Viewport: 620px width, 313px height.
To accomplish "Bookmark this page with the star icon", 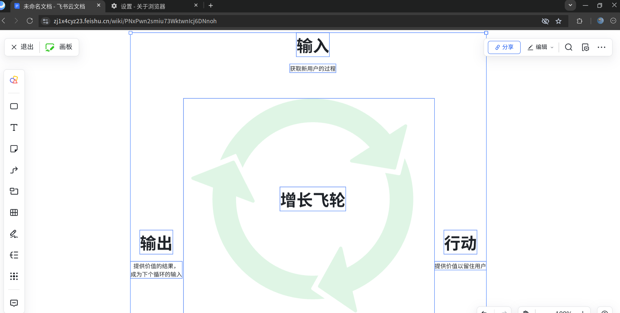I will (559, 21).
